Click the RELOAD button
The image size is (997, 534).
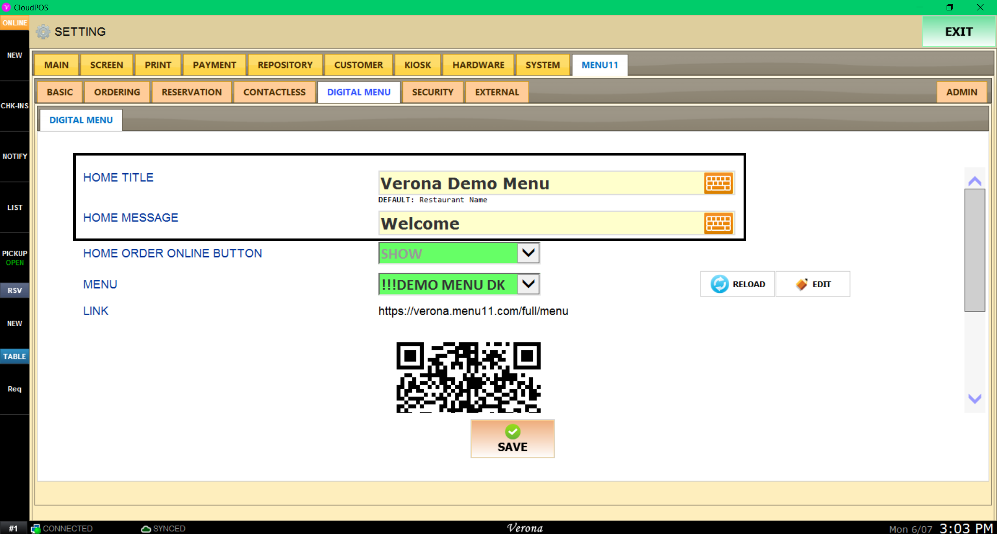coord(737,284)
